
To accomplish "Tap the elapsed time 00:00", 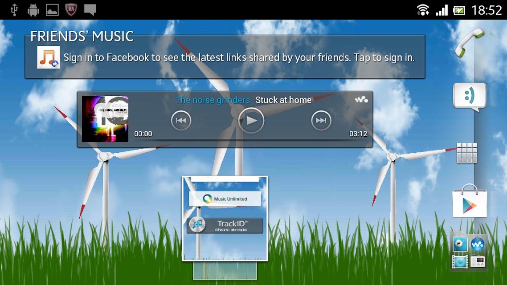I will [x=143, y=134].
